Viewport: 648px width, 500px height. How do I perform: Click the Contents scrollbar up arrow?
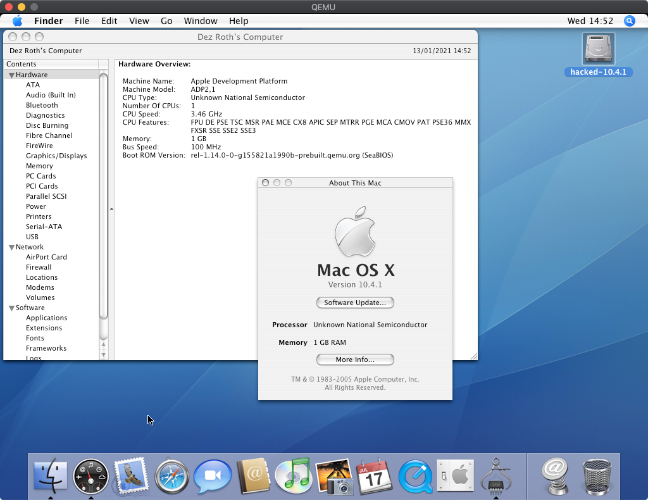(103, 345)
